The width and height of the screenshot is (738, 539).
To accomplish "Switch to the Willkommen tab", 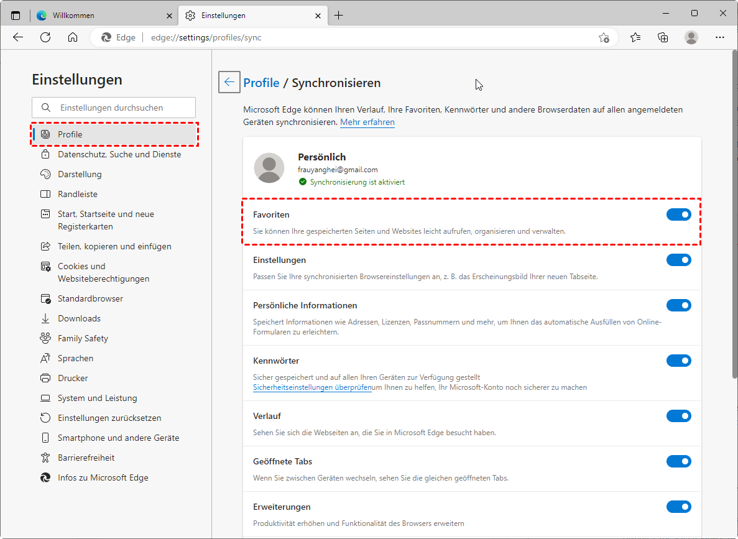I will (x=104, y=16).
